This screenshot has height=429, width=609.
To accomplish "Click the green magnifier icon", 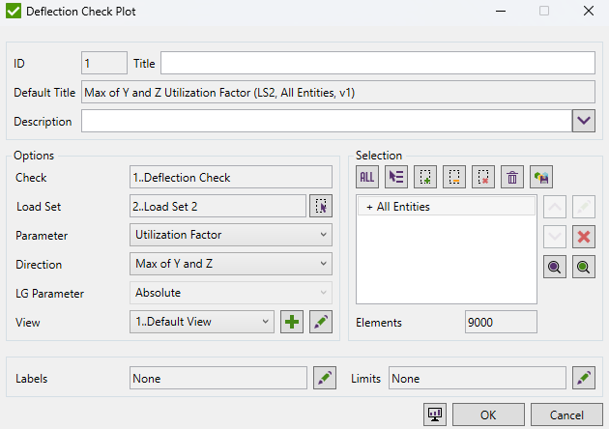I will (x=584, y=268).
